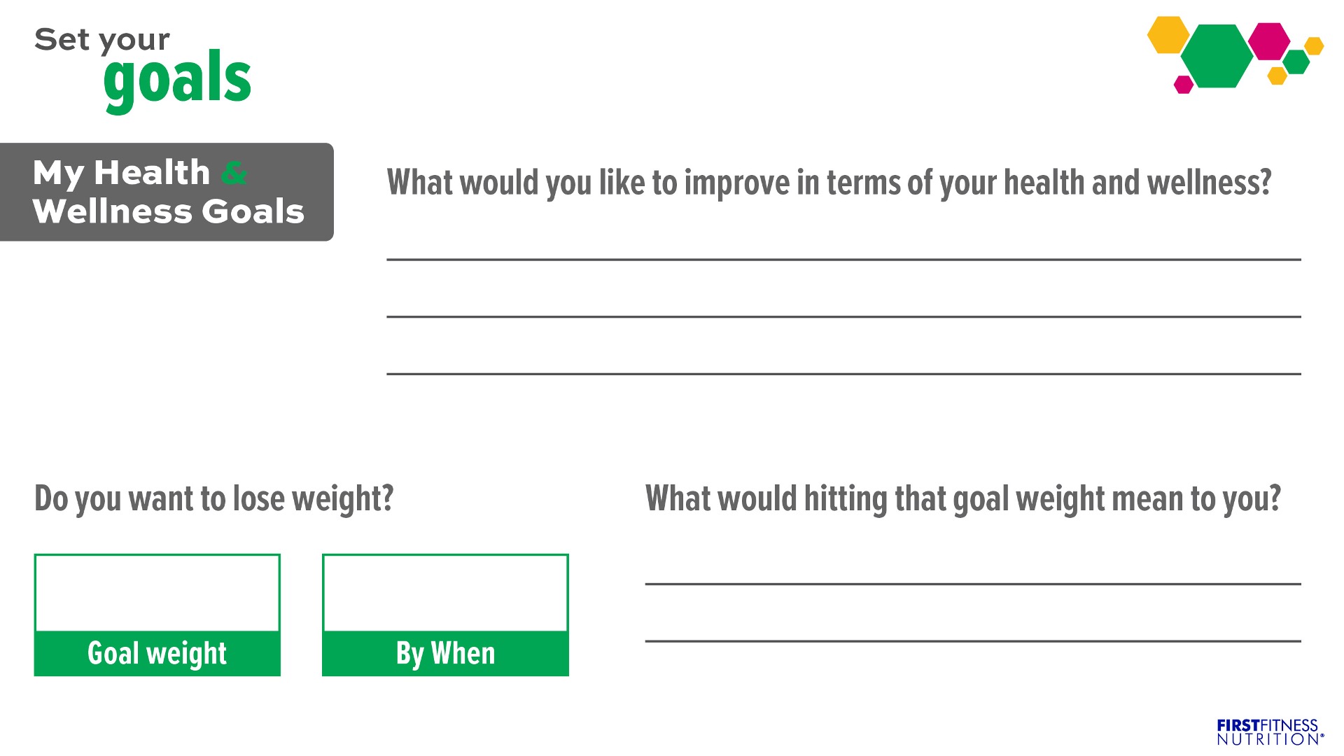Click second line under goal weight meaning question

[x=973, y=640]
